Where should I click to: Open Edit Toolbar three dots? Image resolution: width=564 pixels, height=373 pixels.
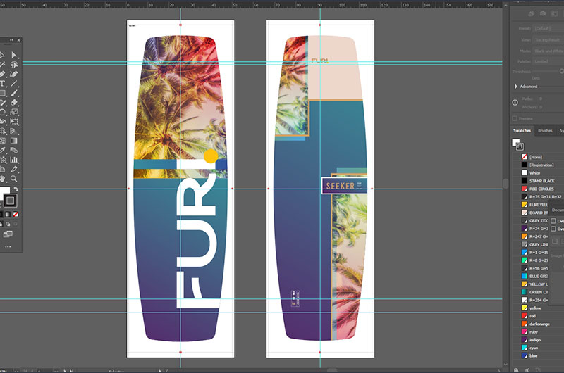pyautogui.click(x=8, y=246)
